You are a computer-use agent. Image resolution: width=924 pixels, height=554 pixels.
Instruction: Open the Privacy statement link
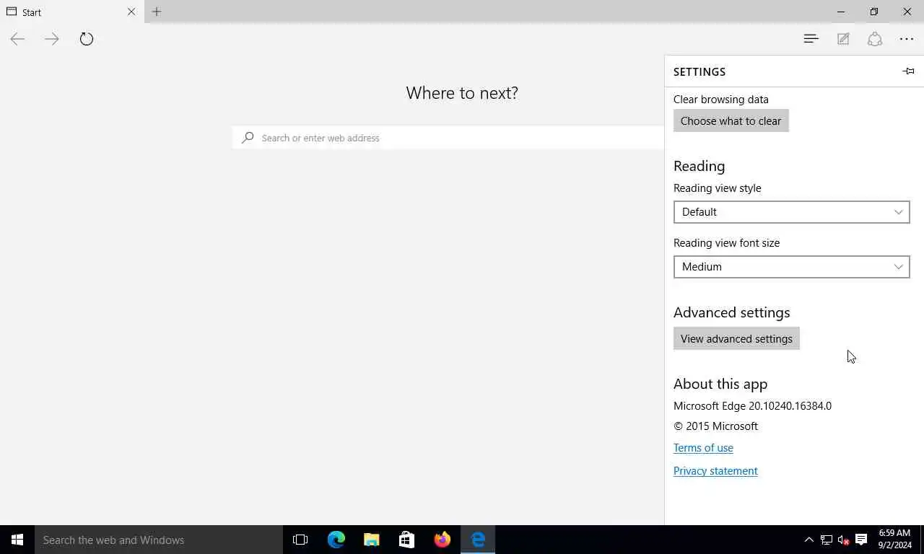point(715,471)
